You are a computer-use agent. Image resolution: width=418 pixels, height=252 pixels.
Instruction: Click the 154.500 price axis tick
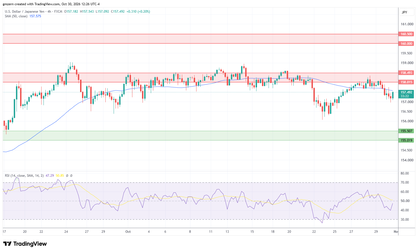click(x=407, y=150)
